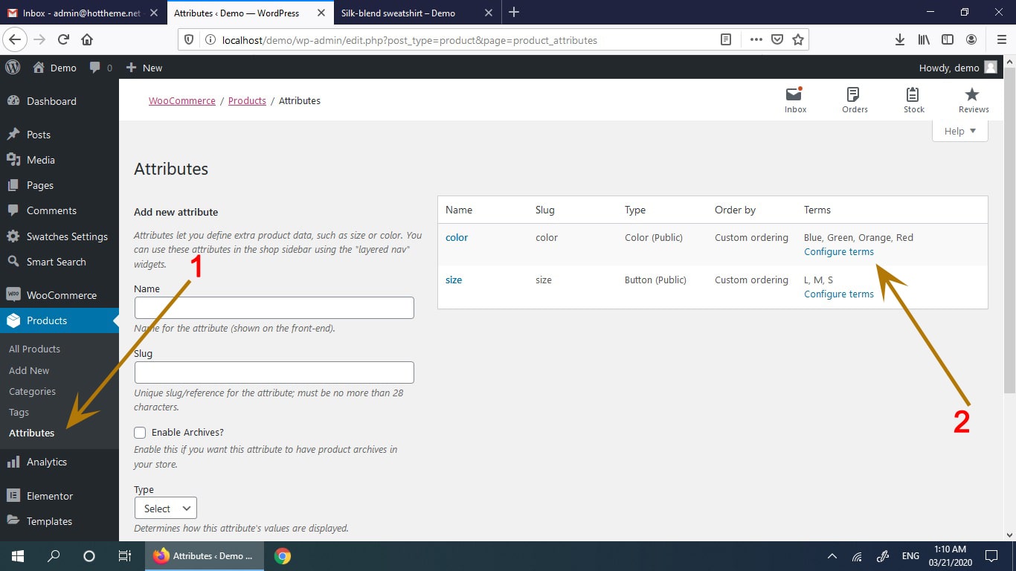1016x571 pixels.
Task: Open the size attribute link
Action: coord(454,280)
